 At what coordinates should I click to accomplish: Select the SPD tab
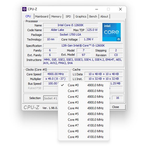tap(68, 16)
